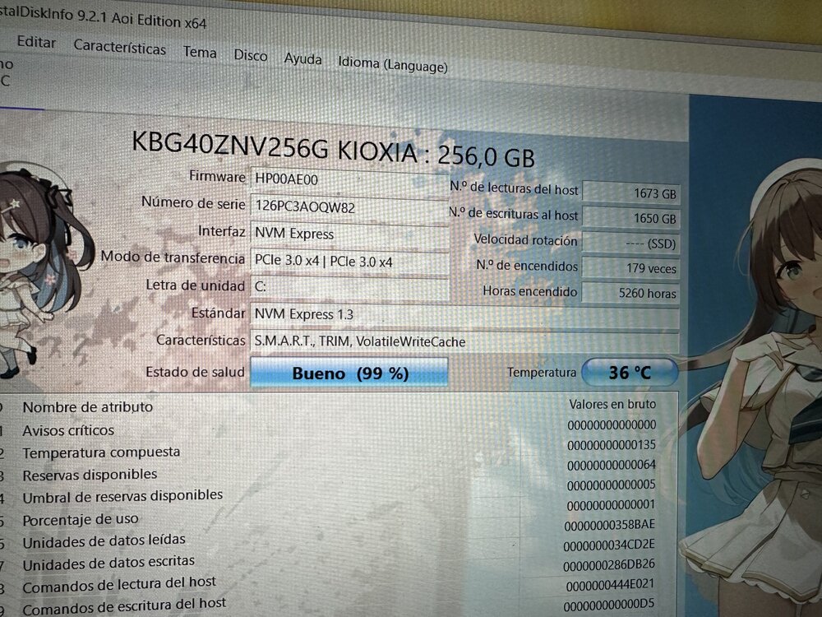Screen dimensions: 822x617
Task: Open the Disco menu
Action: tap(250, 55)
